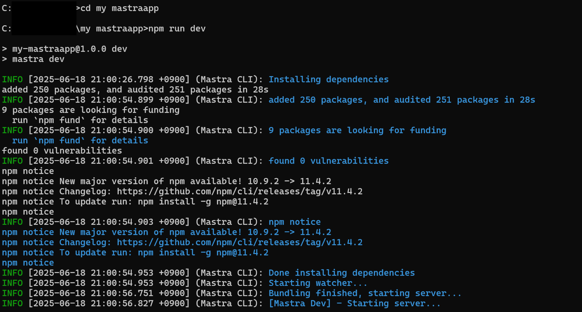Click the 'my-mastraapp@1.0.0 dev' line
Image resolution: width=582 pixels, height=312 pixels.
click(65, 49)
